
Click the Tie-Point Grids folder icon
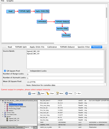(x=5, y=115)
